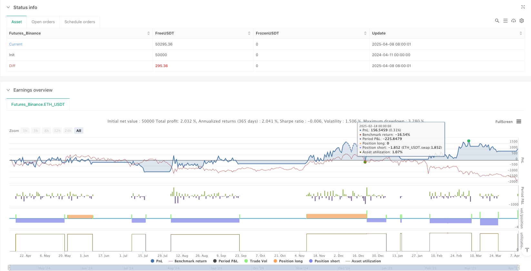
Task: Collapse the Earnings overview section
Action: [x=8, y=90]
